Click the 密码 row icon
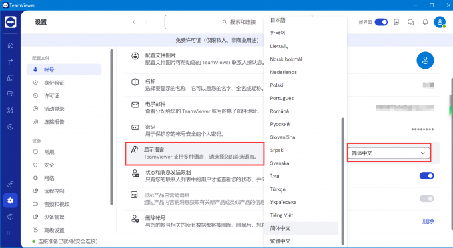The width and height of the screenshot is (453, 248). [x=135, y=127]
